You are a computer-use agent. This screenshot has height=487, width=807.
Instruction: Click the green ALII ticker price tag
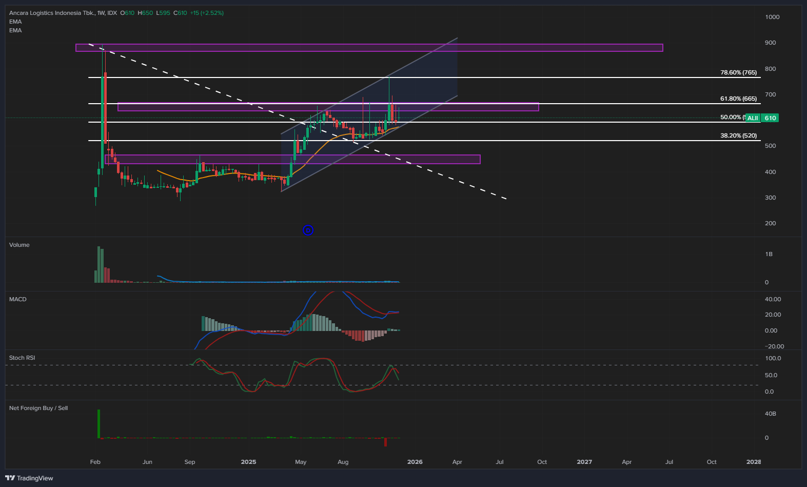pyautogui.click(x=753, y=118)
